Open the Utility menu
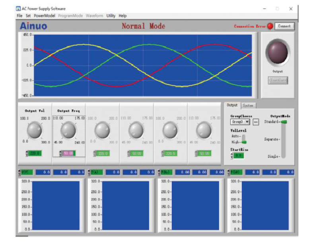 [x=111, y=15]
